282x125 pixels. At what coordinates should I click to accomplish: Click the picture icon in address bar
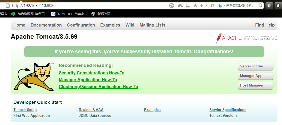pyautogui.click(x=188, y=6)
